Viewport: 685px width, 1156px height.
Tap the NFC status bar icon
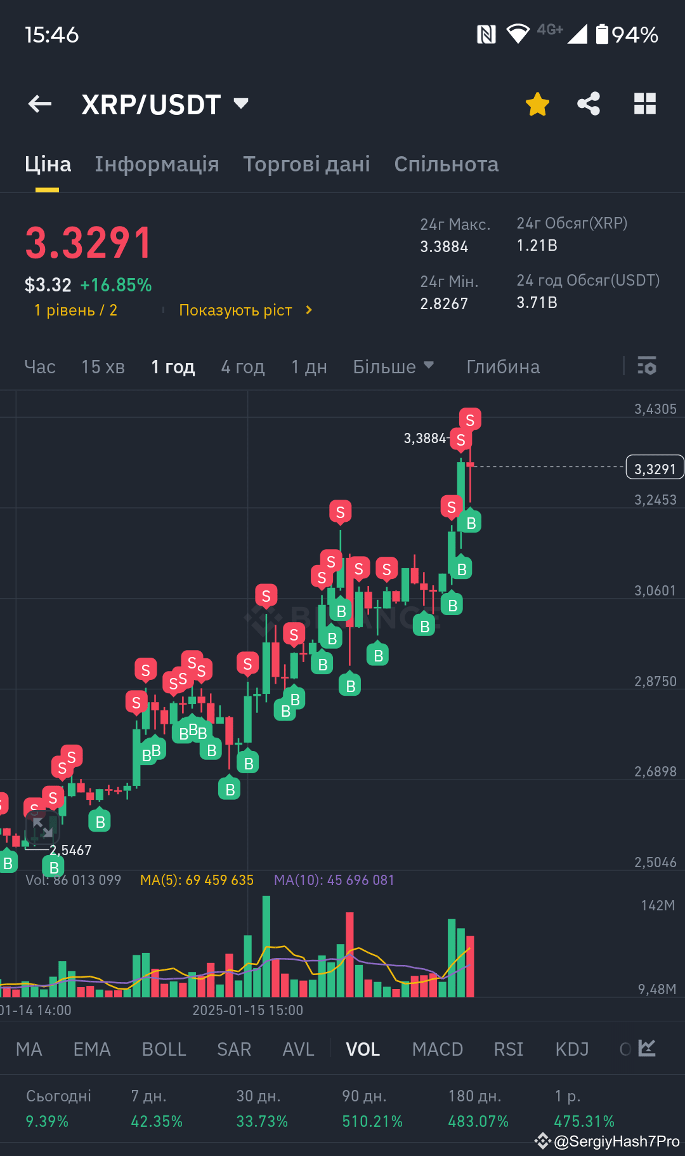(x=486, y=34)
